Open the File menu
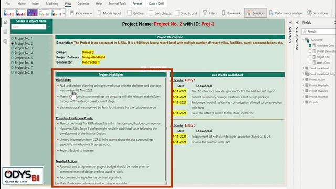The width and height of the screenshot is (336, 189). 8,4
